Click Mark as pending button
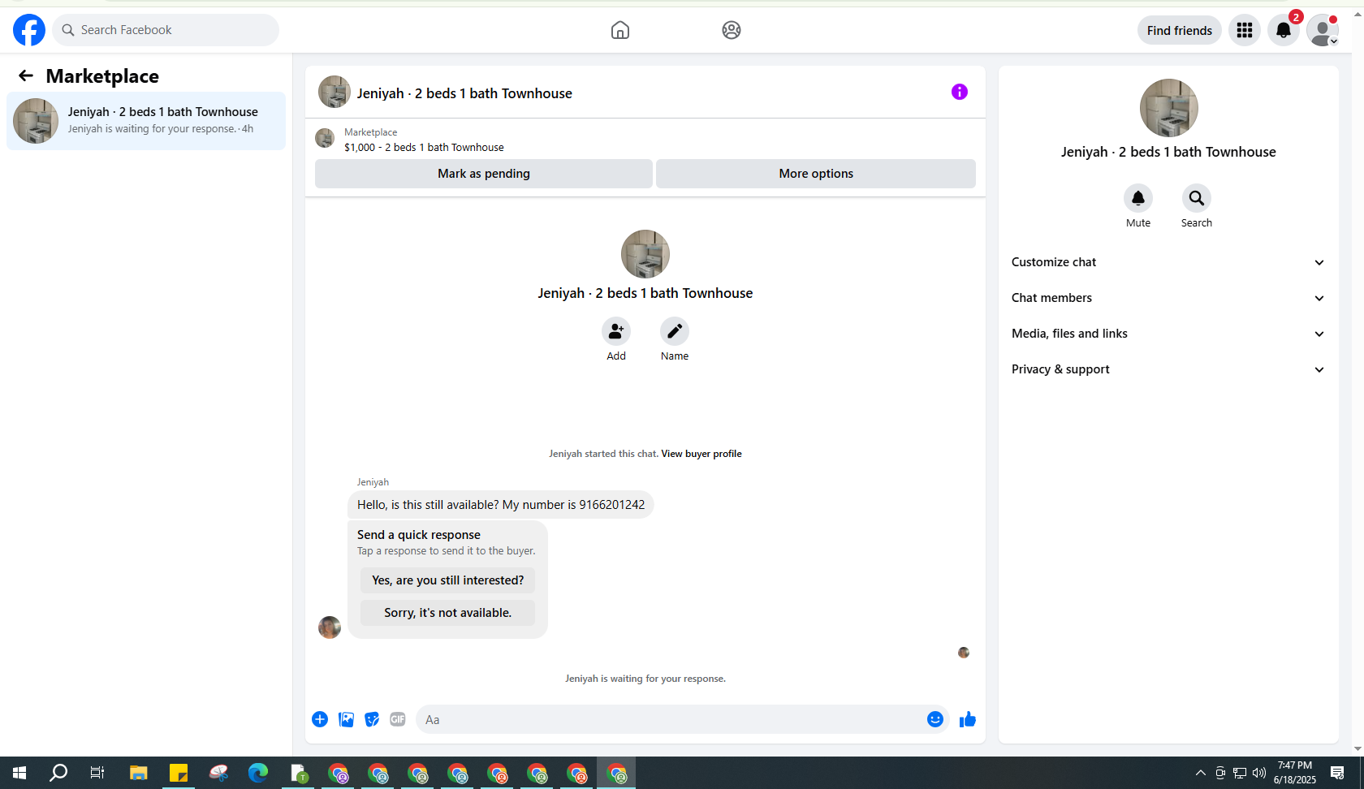 click(484, 174)
